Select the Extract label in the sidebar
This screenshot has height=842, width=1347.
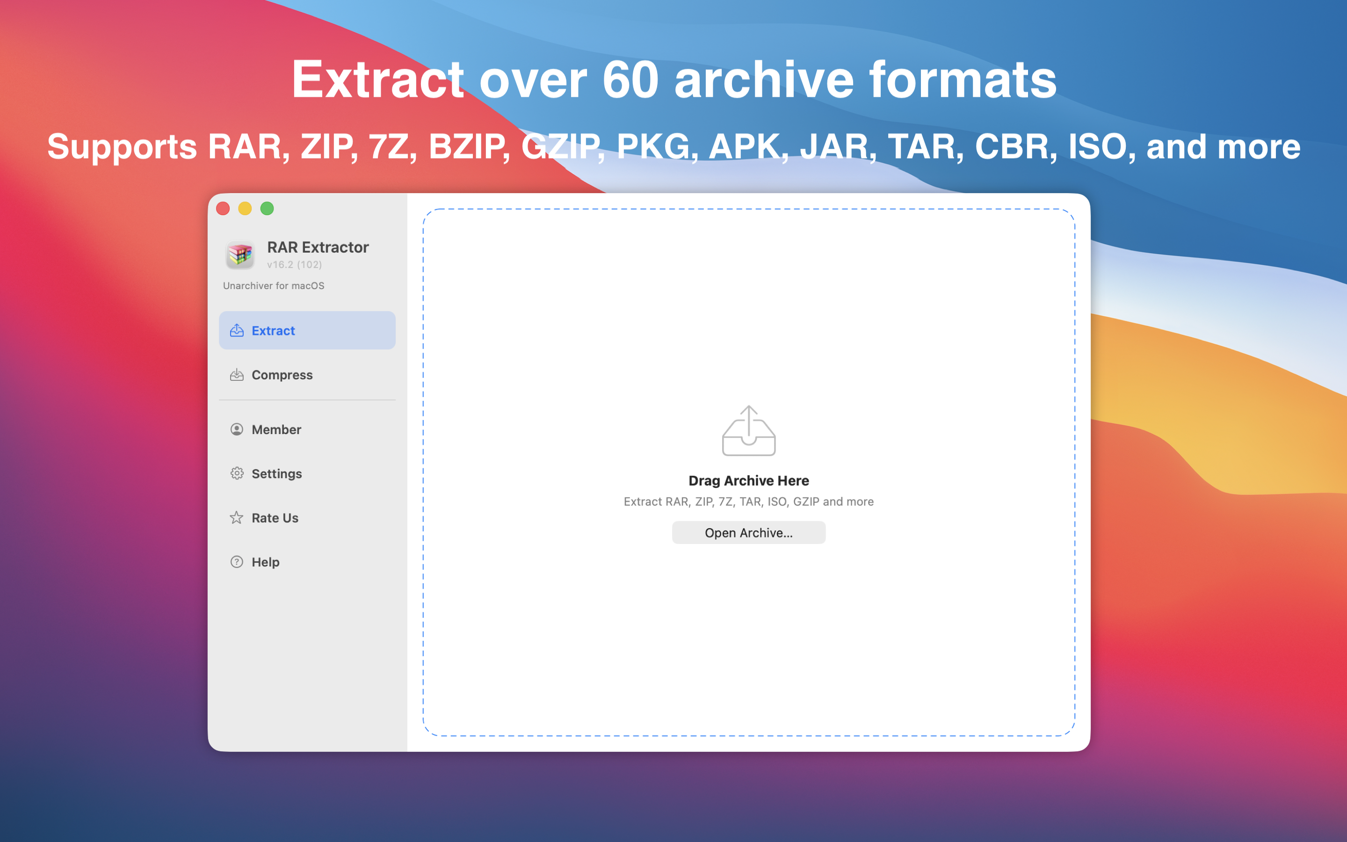click(273, 331)
